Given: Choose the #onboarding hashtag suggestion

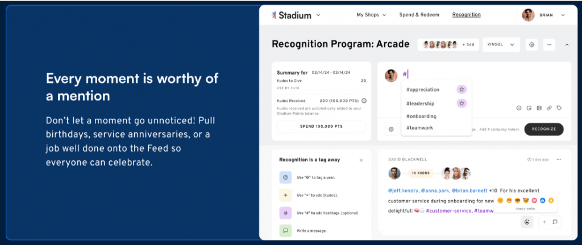Looking at the screenshot, I should (x=421, y=116).
